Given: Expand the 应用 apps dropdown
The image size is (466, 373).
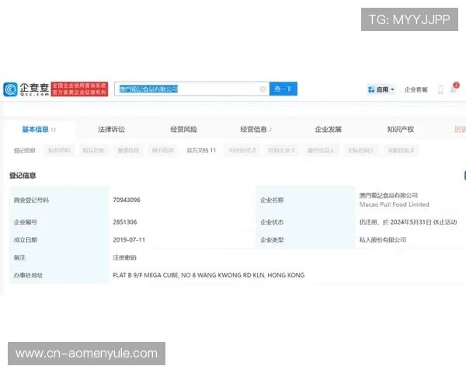Looking at the screenshot, I should pyautogui.click(x=381, y=89).
